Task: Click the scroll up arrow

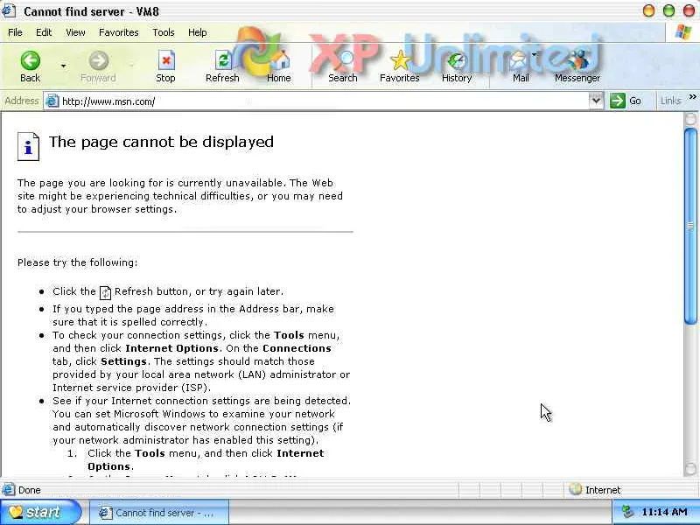Action: 690,119
